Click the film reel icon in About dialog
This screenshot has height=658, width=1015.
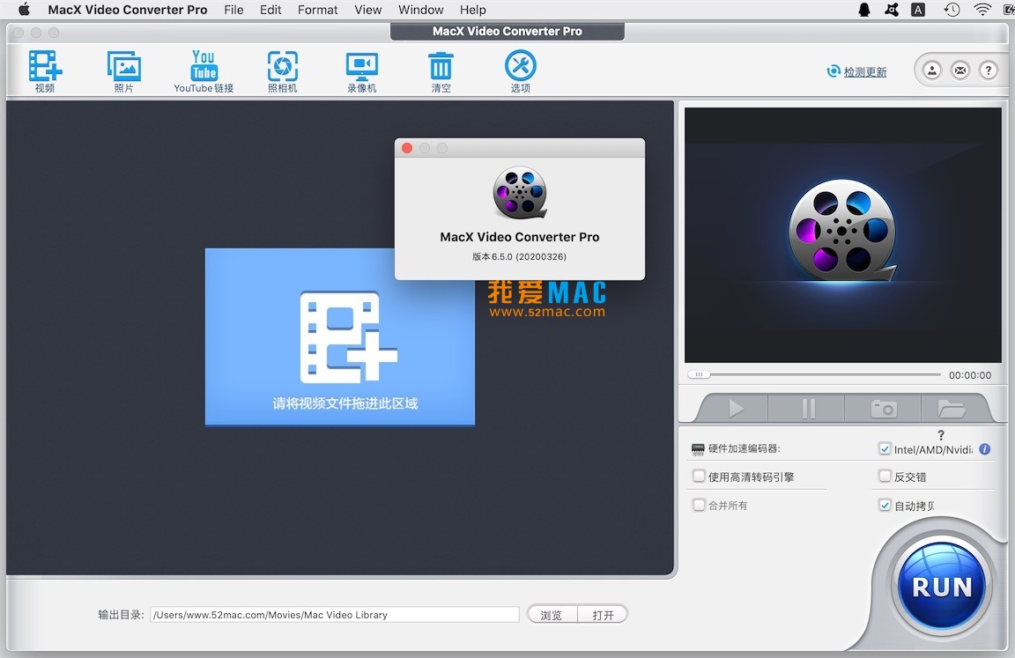pyautogui.click(x=520, y=192)
